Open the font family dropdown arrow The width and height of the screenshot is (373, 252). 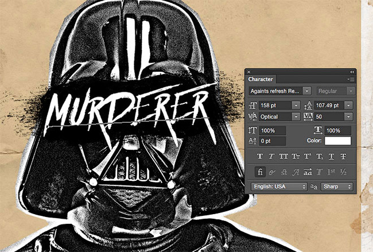tap(307, 91)
